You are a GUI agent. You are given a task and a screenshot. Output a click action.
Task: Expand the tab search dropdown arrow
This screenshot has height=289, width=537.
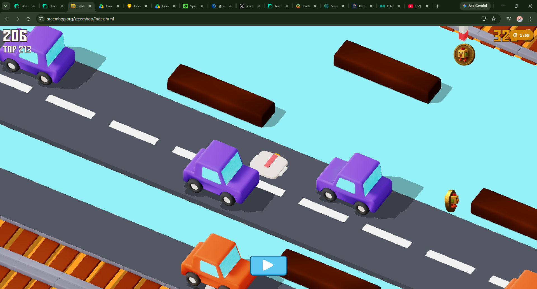pyautogui.click(x=6, y=6)
